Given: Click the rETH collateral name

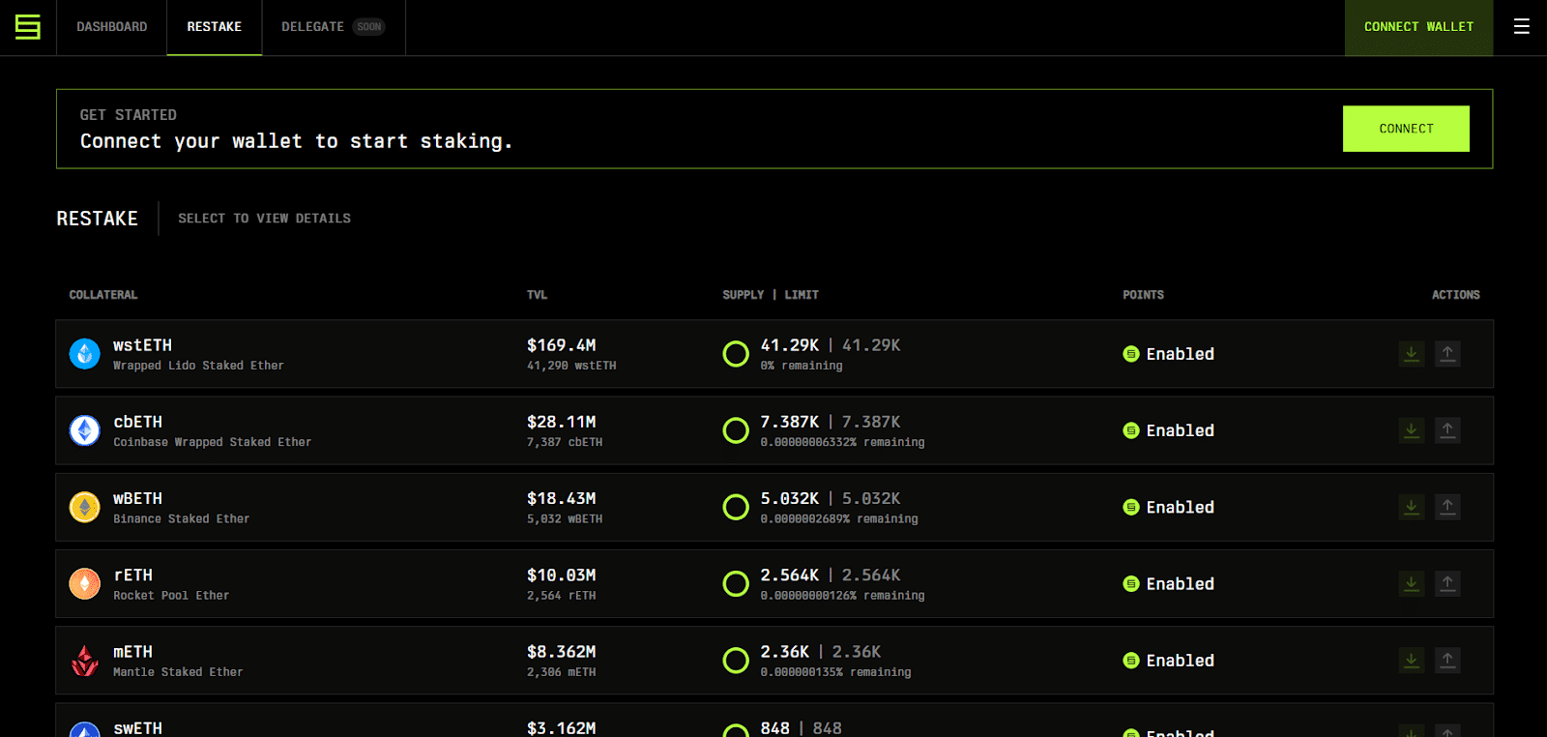Looking at the screenshot, I should click(133, 575).
